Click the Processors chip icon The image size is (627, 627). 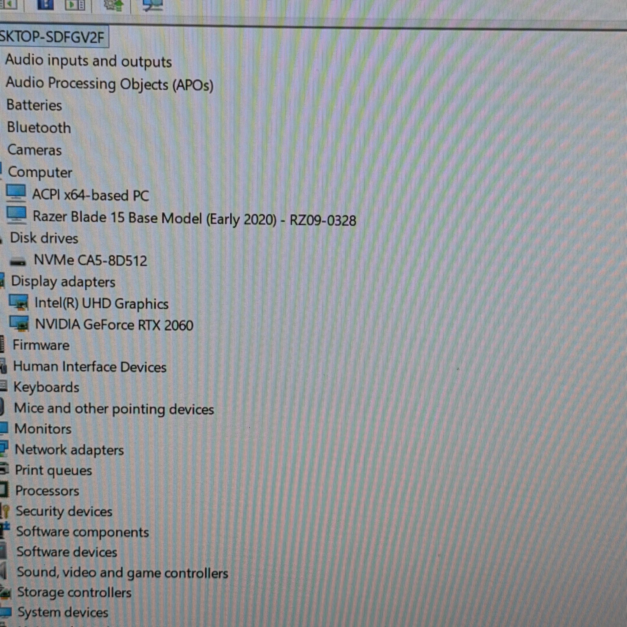(x=3, y=490)
